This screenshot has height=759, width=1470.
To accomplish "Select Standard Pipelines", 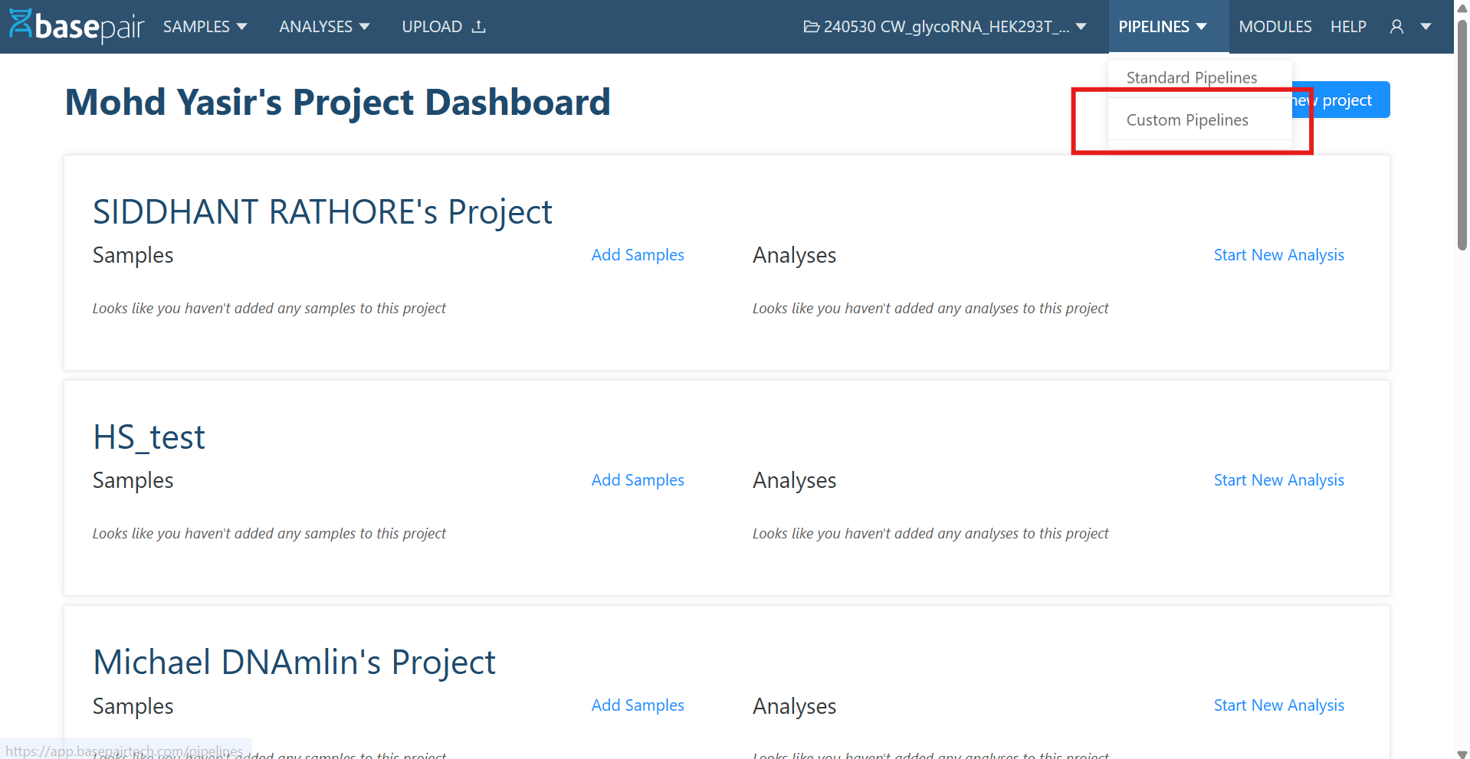I will click(x=1191, y=77).
